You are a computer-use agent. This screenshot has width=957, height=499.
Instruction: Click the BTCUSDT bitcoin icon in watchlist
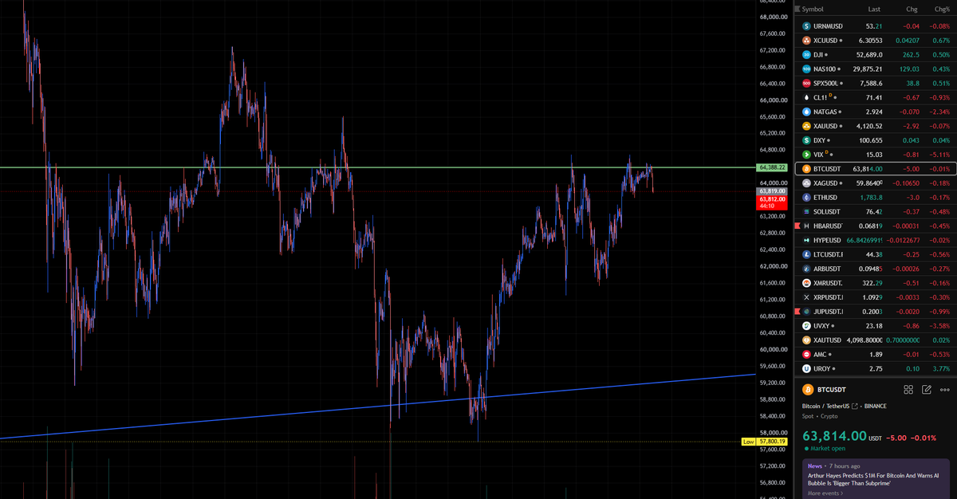[806, 169]
